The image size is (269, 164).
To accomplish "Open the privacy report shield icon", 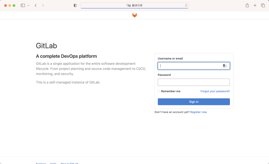I will click(x=75, y=5).
